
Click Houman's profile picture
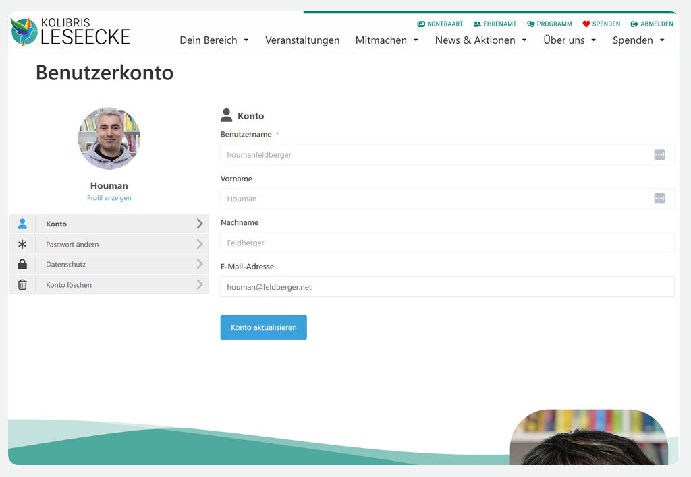click(x=109, y=138)
